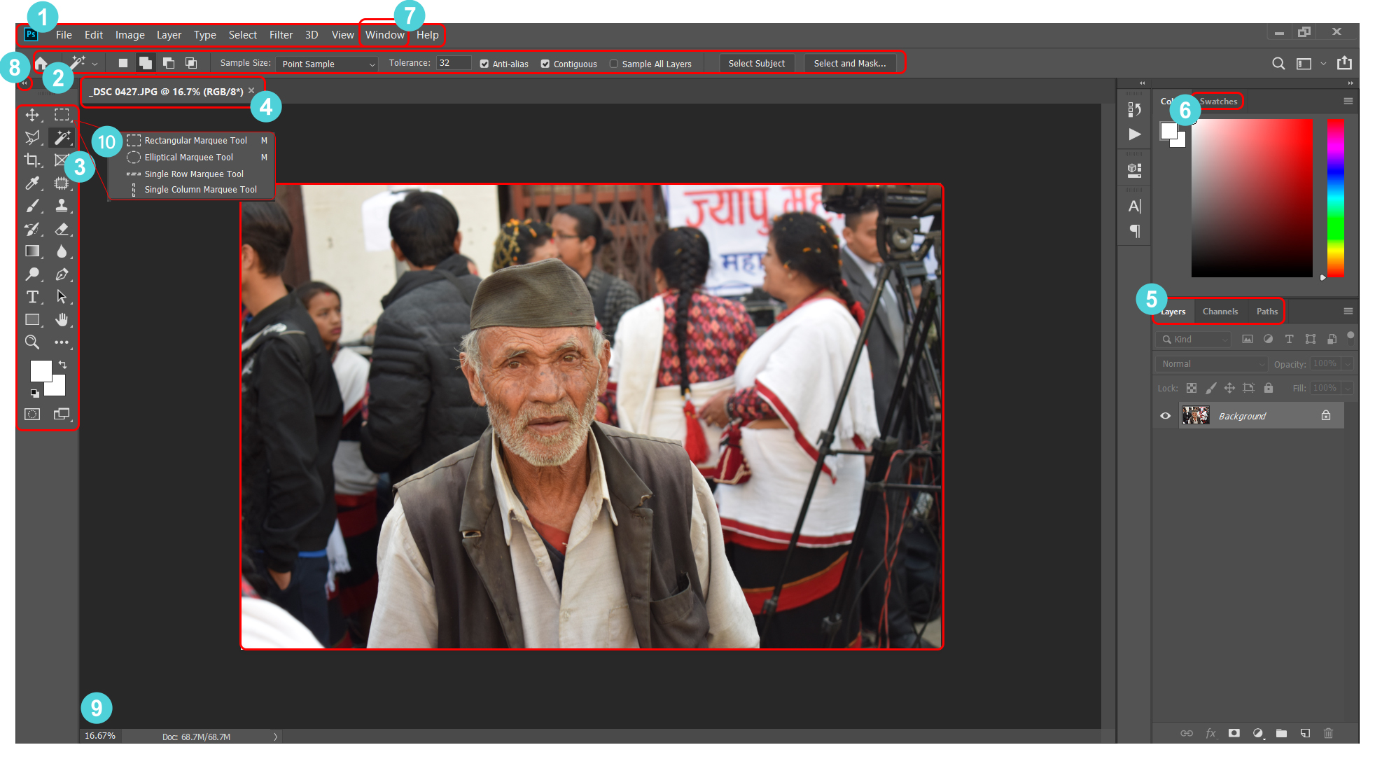Select the Horizontal Type tool
This screenshot has width=1375, height=759.
coord(32,298)
